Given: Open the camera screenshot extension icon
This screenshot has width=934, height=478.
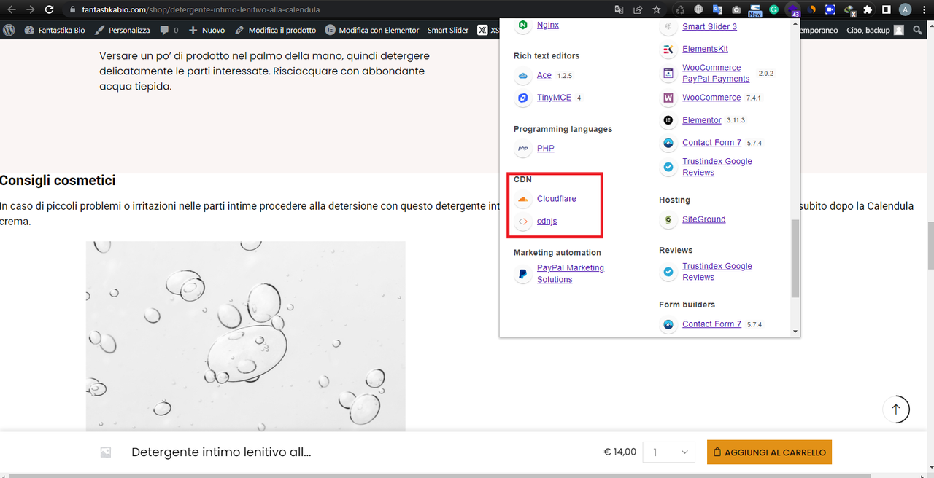Looking at the screenshot, I should [x=736, y=9].
